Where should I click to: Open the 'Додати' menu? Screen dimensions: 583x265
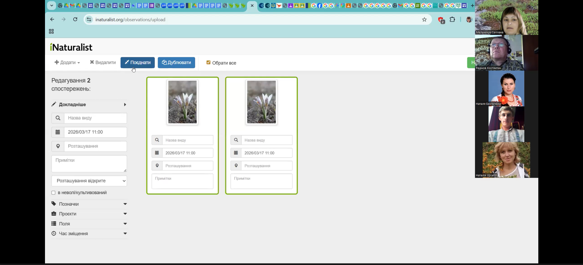click(x=67, y=63)
